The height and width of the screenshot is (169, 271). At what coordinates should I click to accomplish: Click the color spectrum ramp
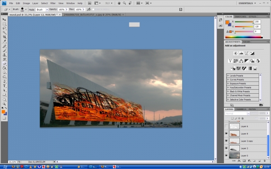point(244,37)
